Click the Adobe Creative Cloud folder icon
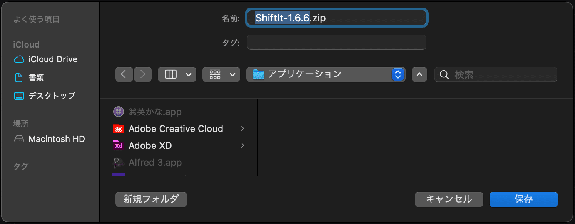The height and width of the screenshot is (224, 575). tap(119, 129)
